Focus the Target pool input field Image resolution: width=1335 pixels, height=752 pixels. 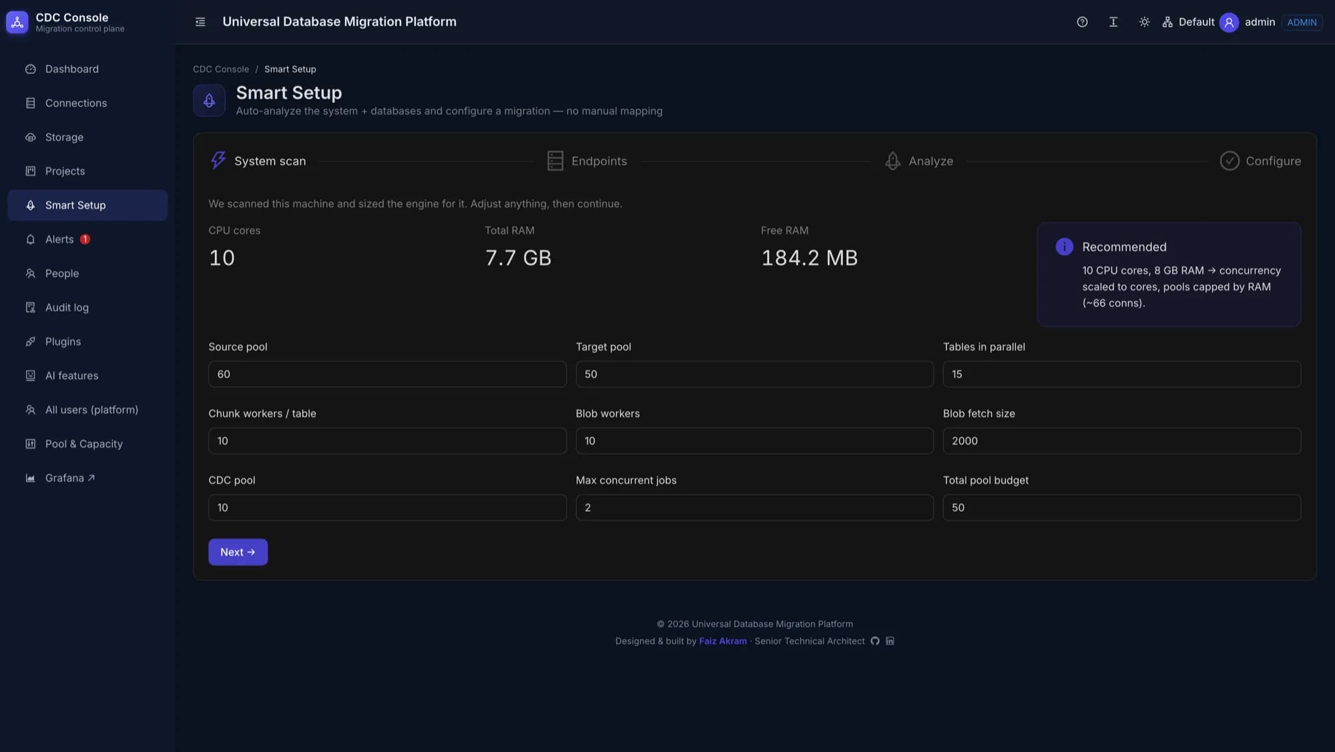click(x=754, y=374)
